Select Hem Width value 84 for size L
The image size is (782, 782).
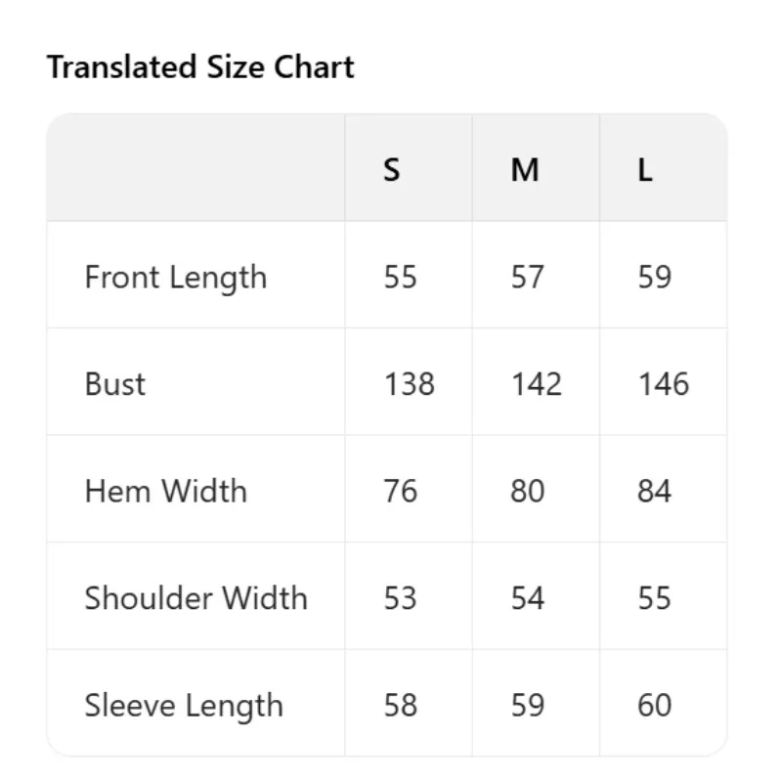point(655,491)
